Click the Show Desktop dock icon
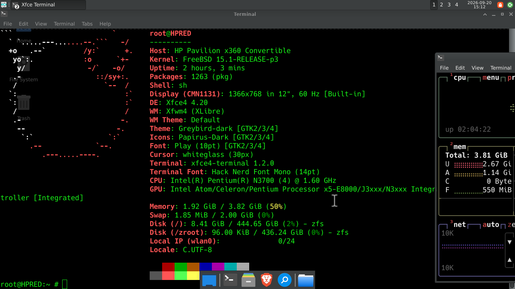Viewport: 515px width, 289px height. click(209, 280)
